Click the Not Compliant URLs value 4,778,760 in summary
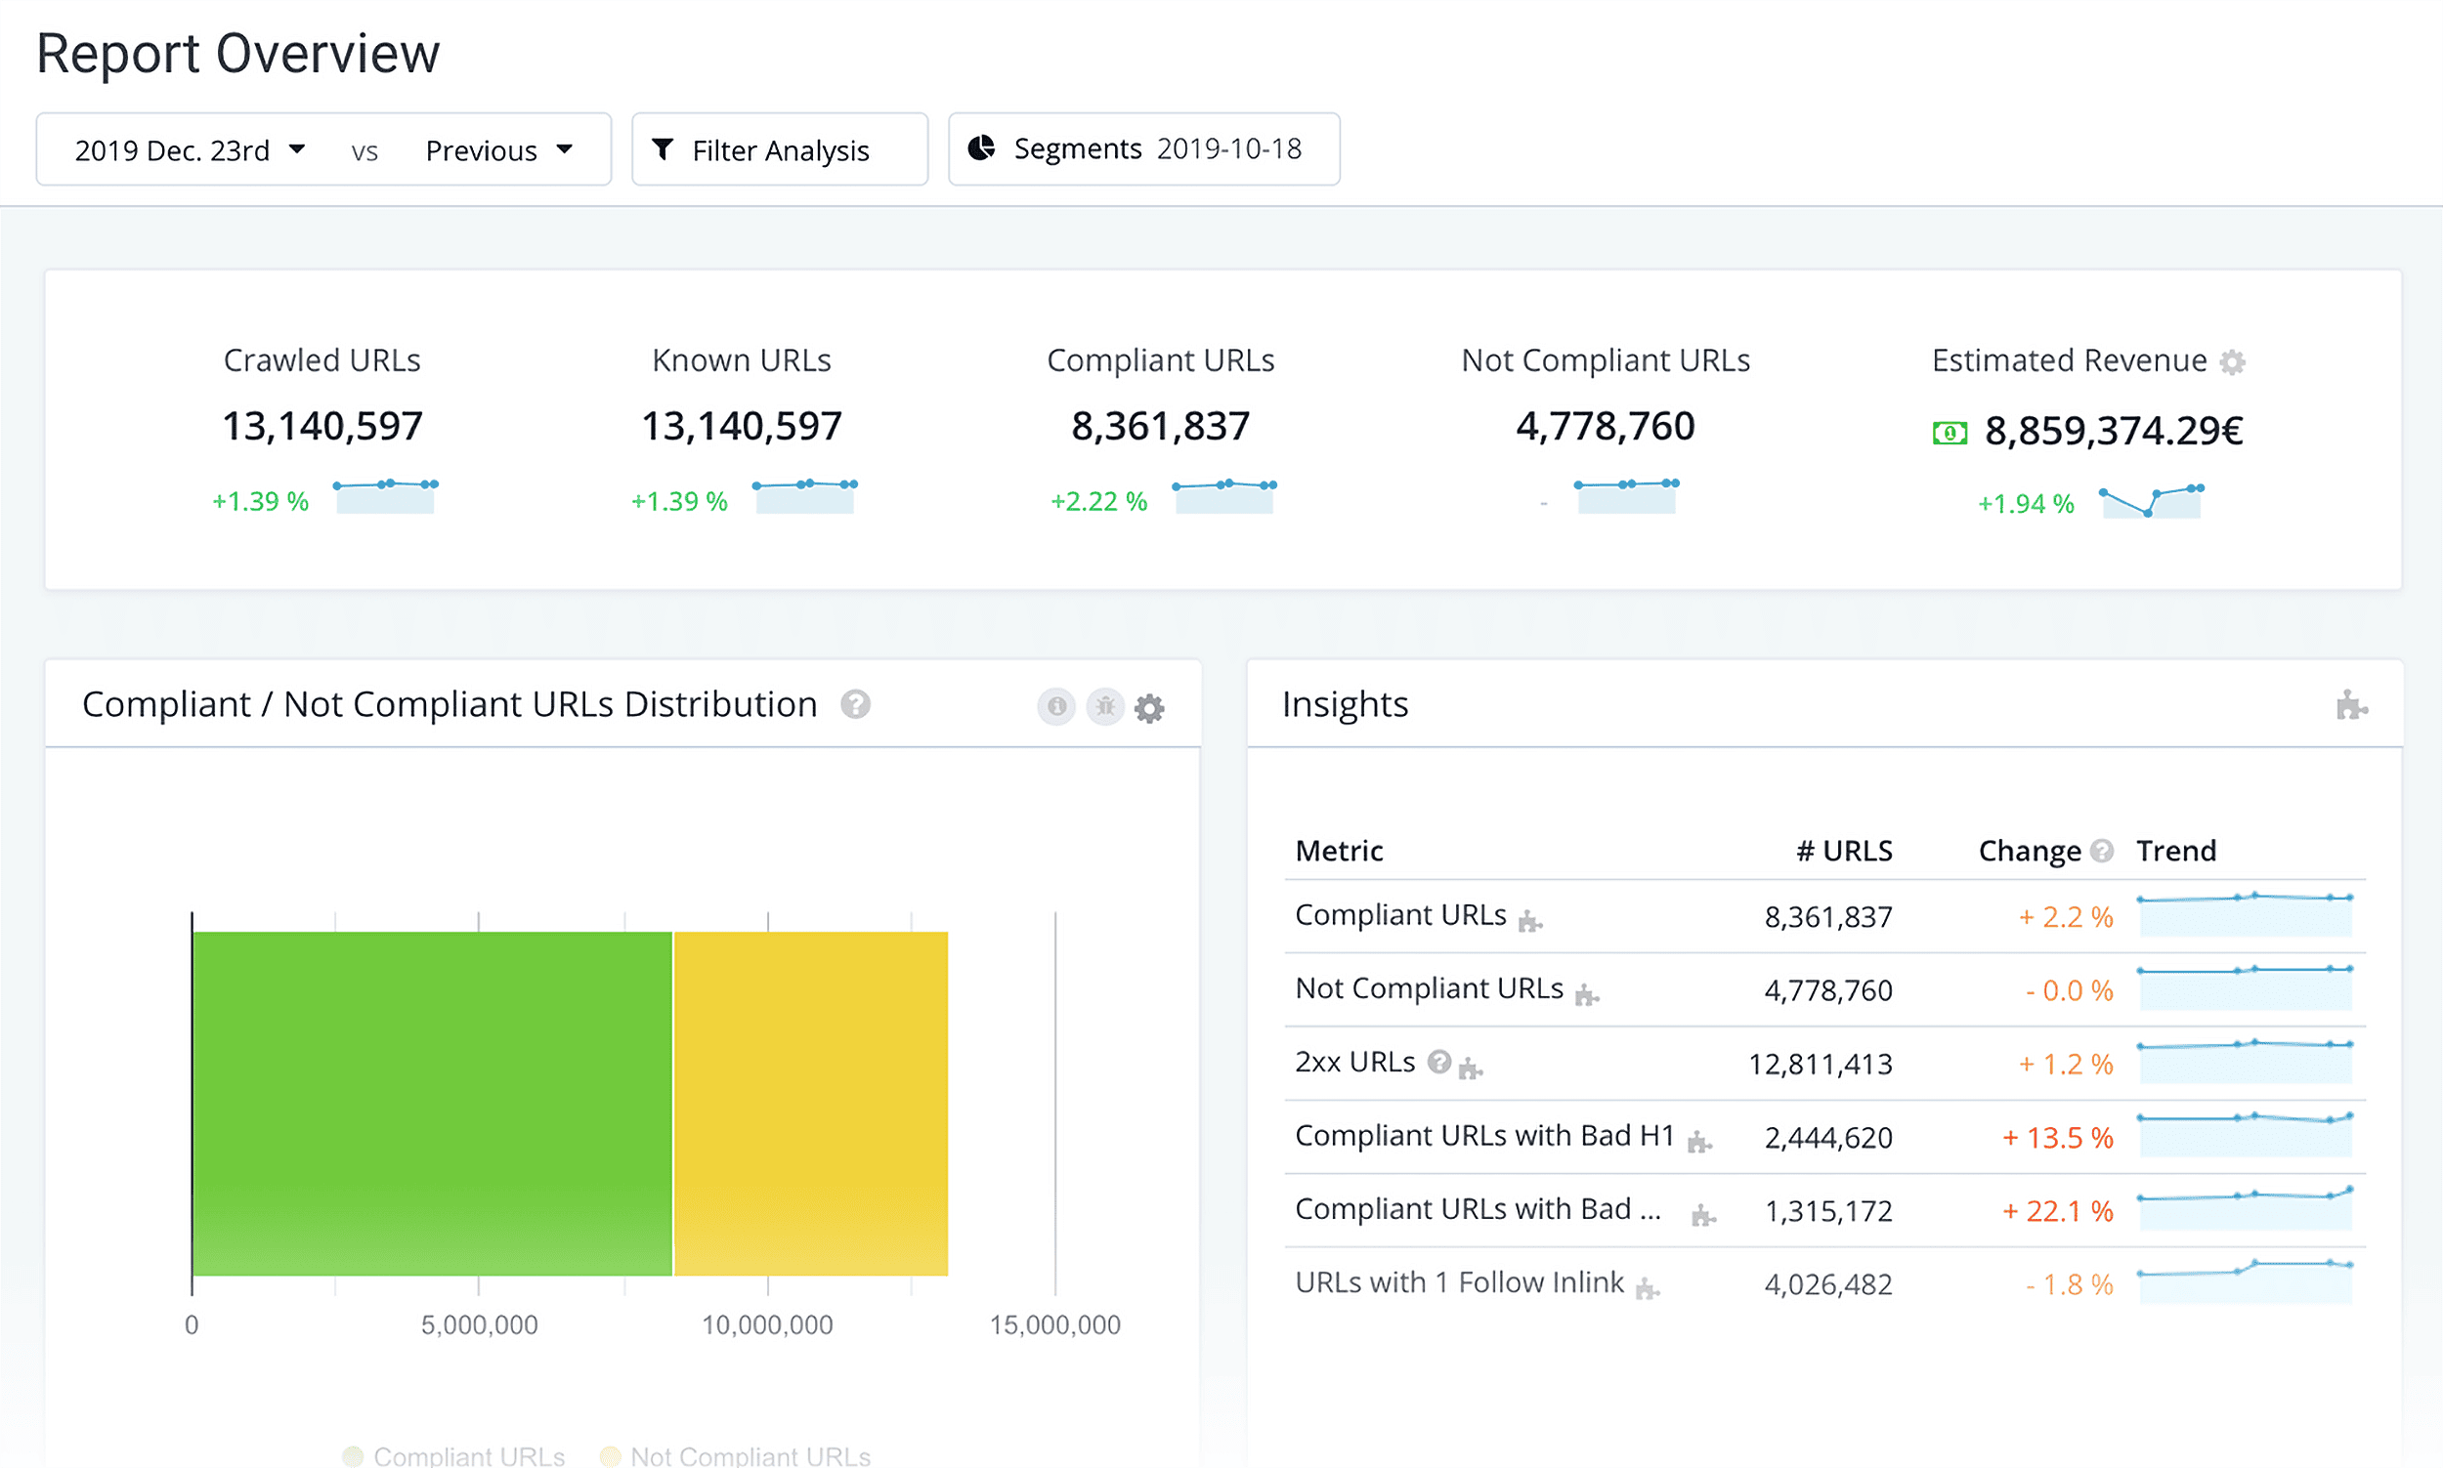The image size is (2443, 1468). coord(1605,428)
